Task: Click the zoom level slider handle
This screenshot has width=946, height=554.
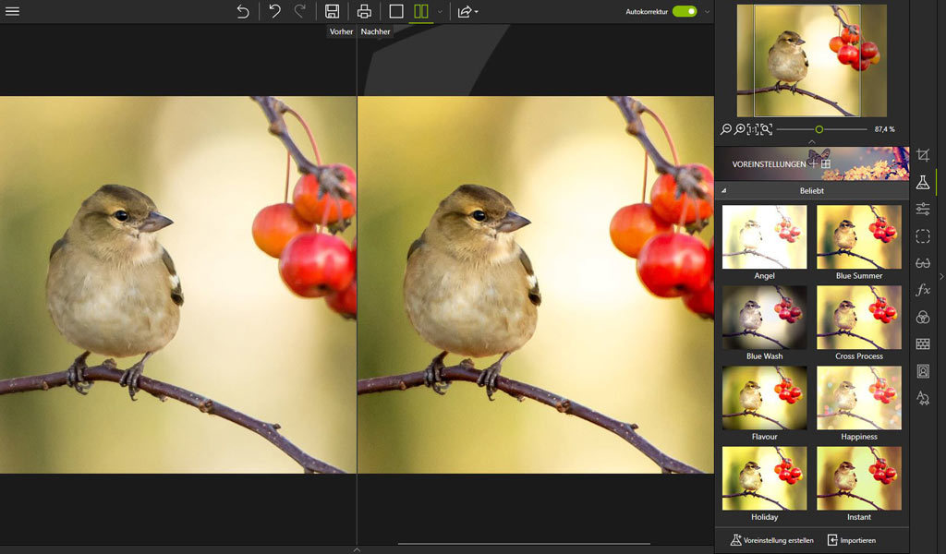Action: click(x=819, y=129)
